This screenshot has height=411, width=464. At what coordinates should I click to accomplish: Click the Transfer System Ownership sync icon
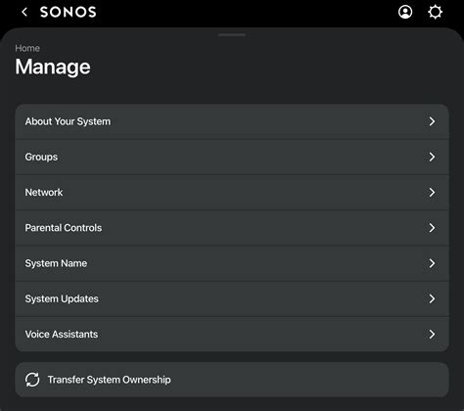[x=32, y=380]
